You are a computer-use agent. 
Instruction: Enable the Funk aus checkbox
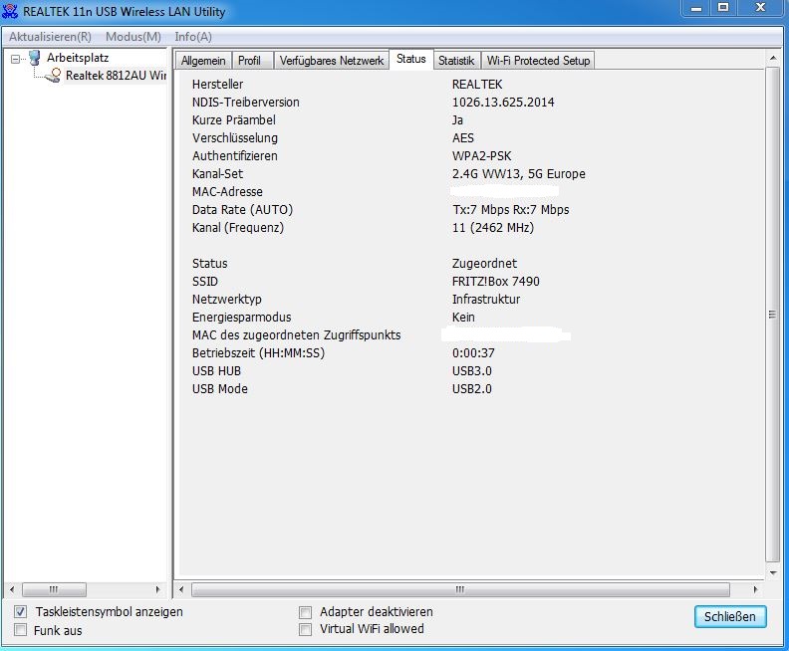coord(20,630)
